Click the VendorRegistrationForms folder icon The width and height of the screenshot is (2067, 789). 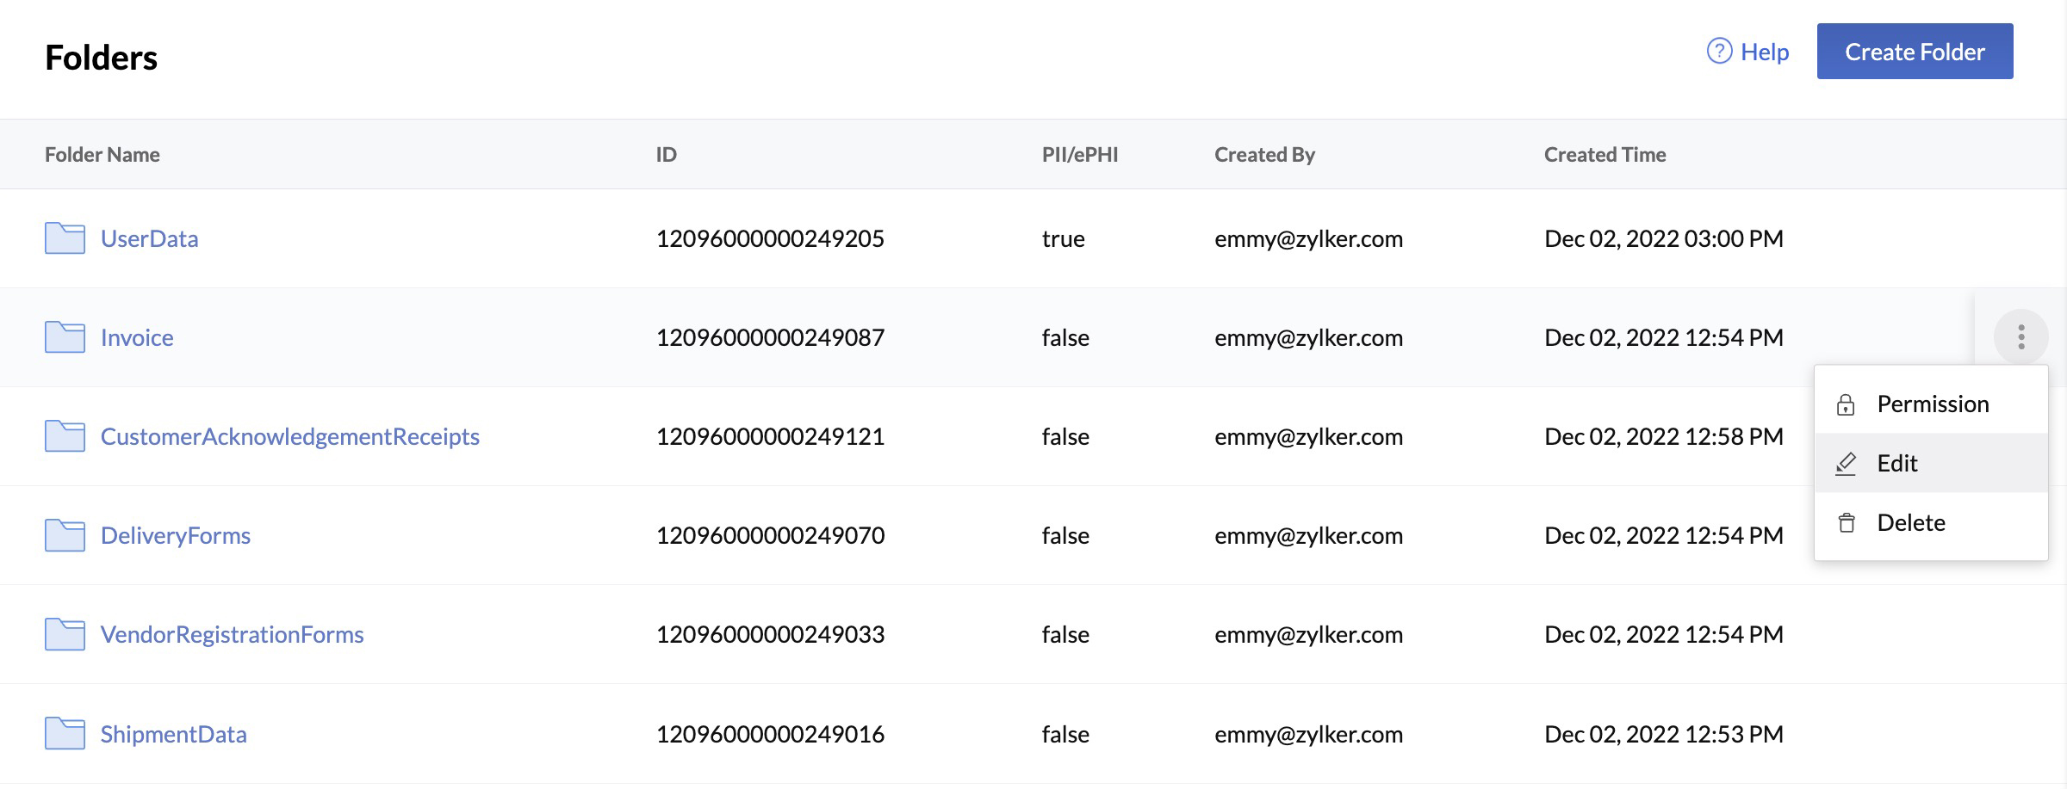64,634
